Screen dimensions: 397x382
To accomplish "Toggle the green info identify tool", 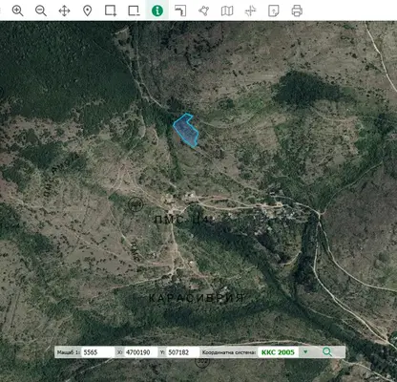I will 157,11.
